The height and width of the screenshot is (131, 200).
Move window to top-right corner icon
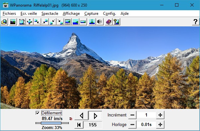[x=45, y=22]
